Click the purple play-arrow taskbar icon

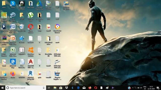coord(113,88)
